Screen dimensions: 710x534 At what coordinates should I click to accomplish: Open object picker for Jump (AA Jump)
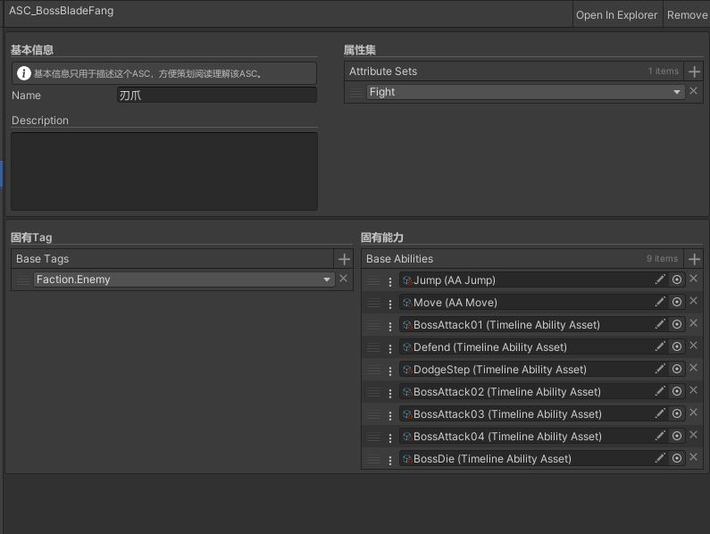[x=677, y=280]
